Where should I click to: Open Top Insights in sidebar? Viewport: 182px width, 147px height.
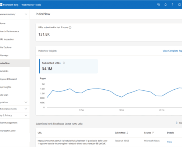click(x=6, y=87)
